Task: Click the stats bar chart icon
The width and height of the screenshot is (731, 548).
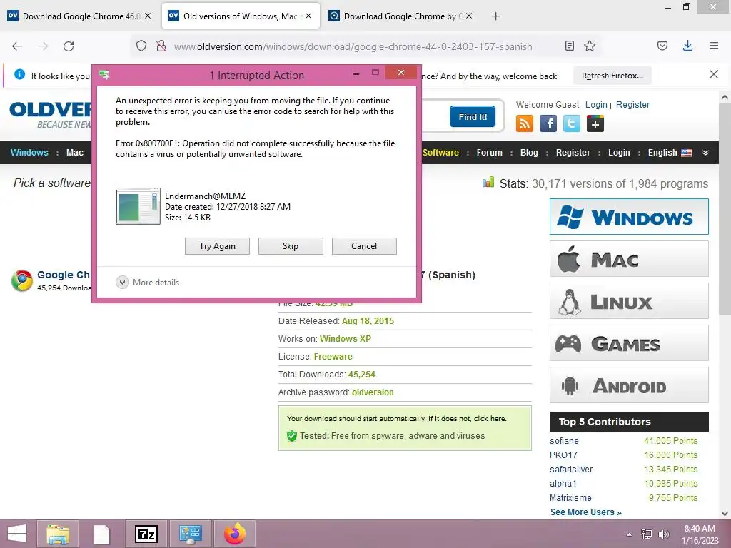Action: tap(488, 182)
